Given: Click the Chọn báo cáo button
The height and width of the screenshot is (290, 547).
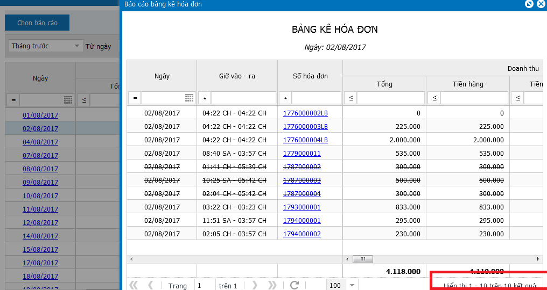Looking at the screenshot, I should 37,23.
